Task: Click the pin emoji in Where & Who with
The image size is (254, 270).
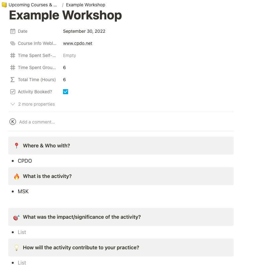Action: point(17,146)
